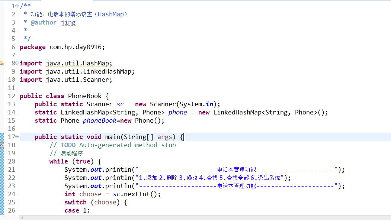Click the warning marker icon beside line 8

[x=2, y=63]
